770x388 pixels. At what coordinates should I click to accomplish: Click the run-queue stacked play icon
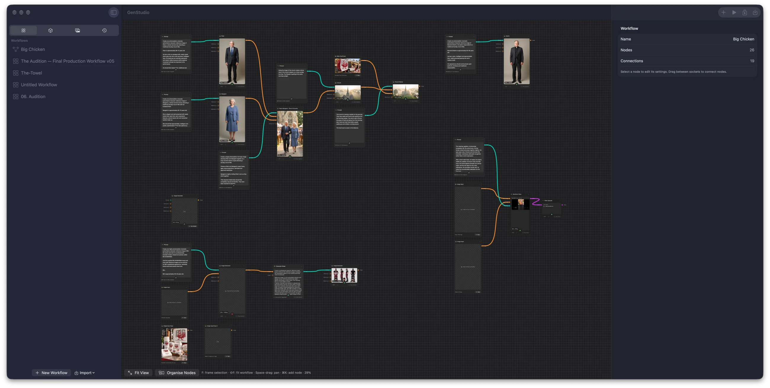745,12
